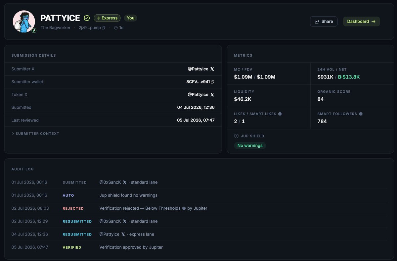
Task: Click the Smart Followers value 784
Action: click(322, 121)
